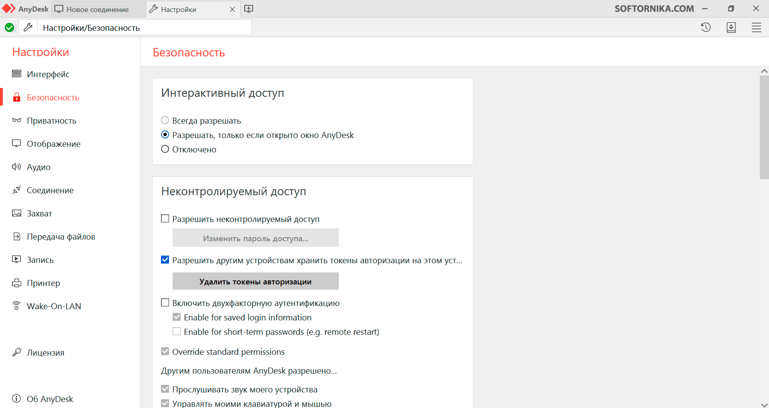Open Передача файлов settings section
The width and height of the screenshot is (769, 408).
[61, 236]
